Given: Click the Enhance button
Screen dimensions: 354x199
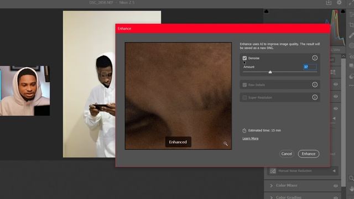Looking at the screenshot, I should (309, 154).
